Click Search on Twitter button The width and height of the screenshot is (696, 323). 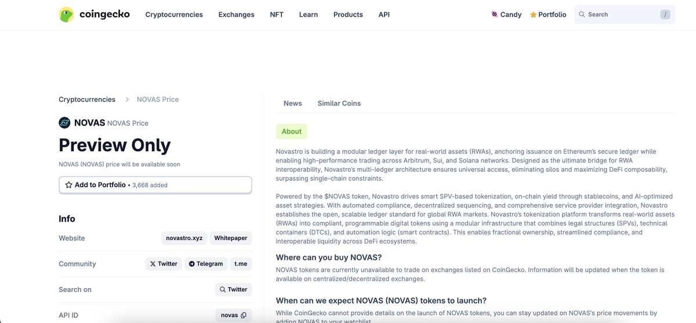[233, 289]
